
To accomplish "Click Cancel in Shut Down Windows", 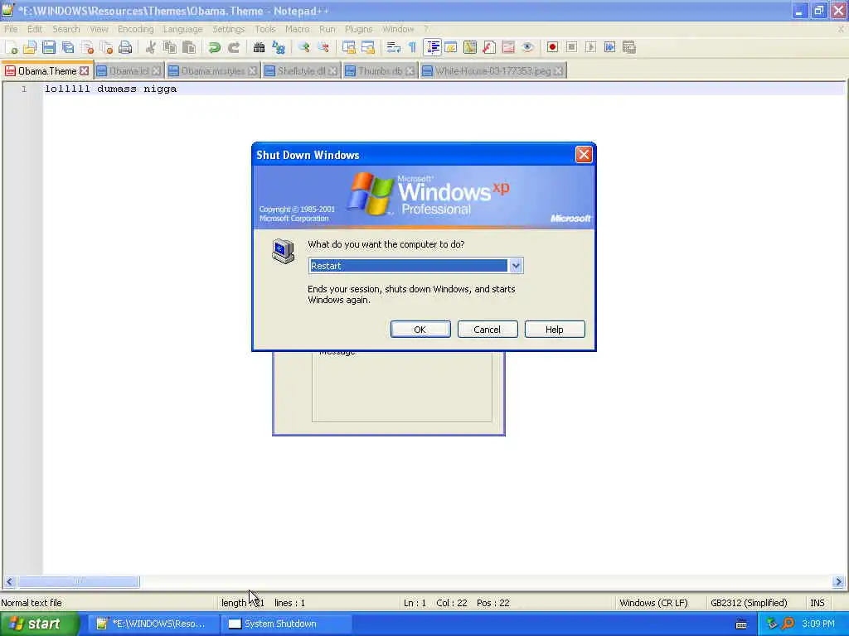I will pyautogui.click(x=488, y=330).
